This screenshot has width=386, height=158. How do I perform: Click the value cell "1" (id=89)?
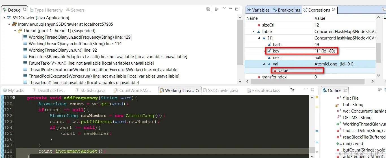click(x=324, y=51)
